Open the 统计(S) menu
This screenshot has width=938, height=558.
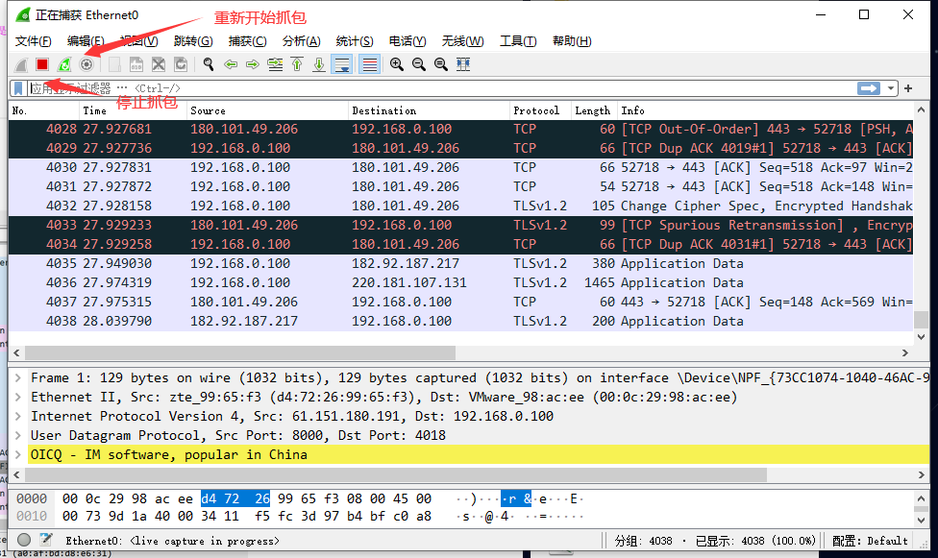355,41
